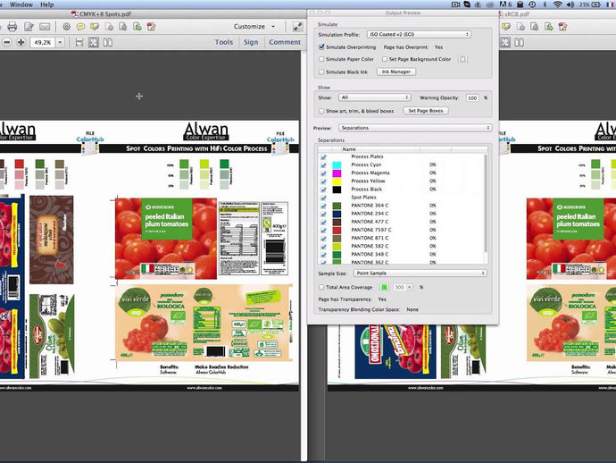Click the Process Yellow color swatch

click(x=337, y=181)
